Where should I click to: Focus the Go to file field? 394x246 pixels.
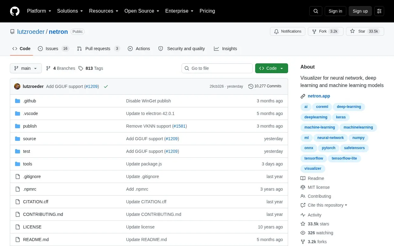pos(217,68)
